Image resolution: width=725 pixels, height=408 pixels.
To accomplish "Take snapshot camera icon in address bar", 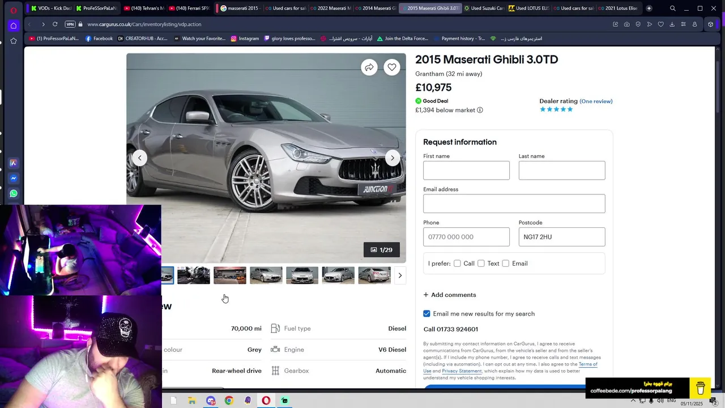I will point(626,24).
